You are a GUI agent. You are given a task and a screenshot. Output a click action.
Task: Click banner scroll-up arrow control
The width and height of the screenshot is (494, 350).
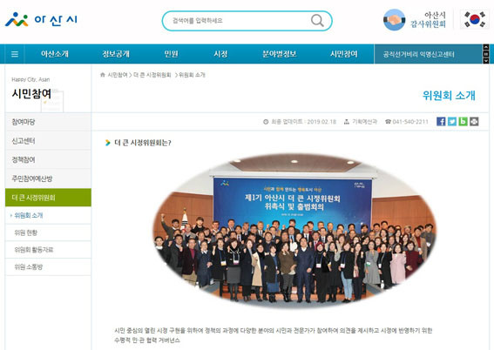(486, 47)
